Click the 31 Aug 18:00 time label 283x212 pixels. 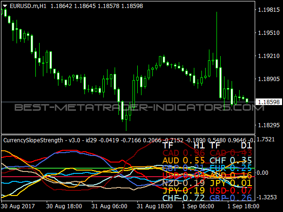155,206
